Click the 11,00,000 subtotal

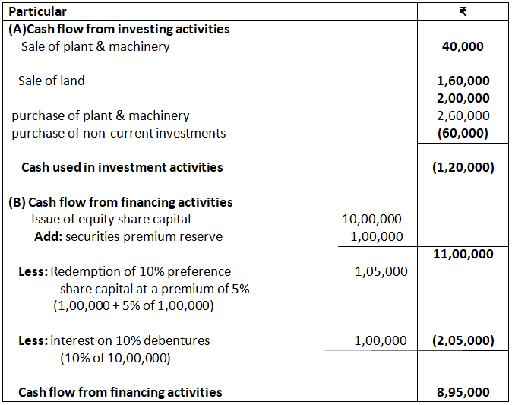(x=463, y=254)
